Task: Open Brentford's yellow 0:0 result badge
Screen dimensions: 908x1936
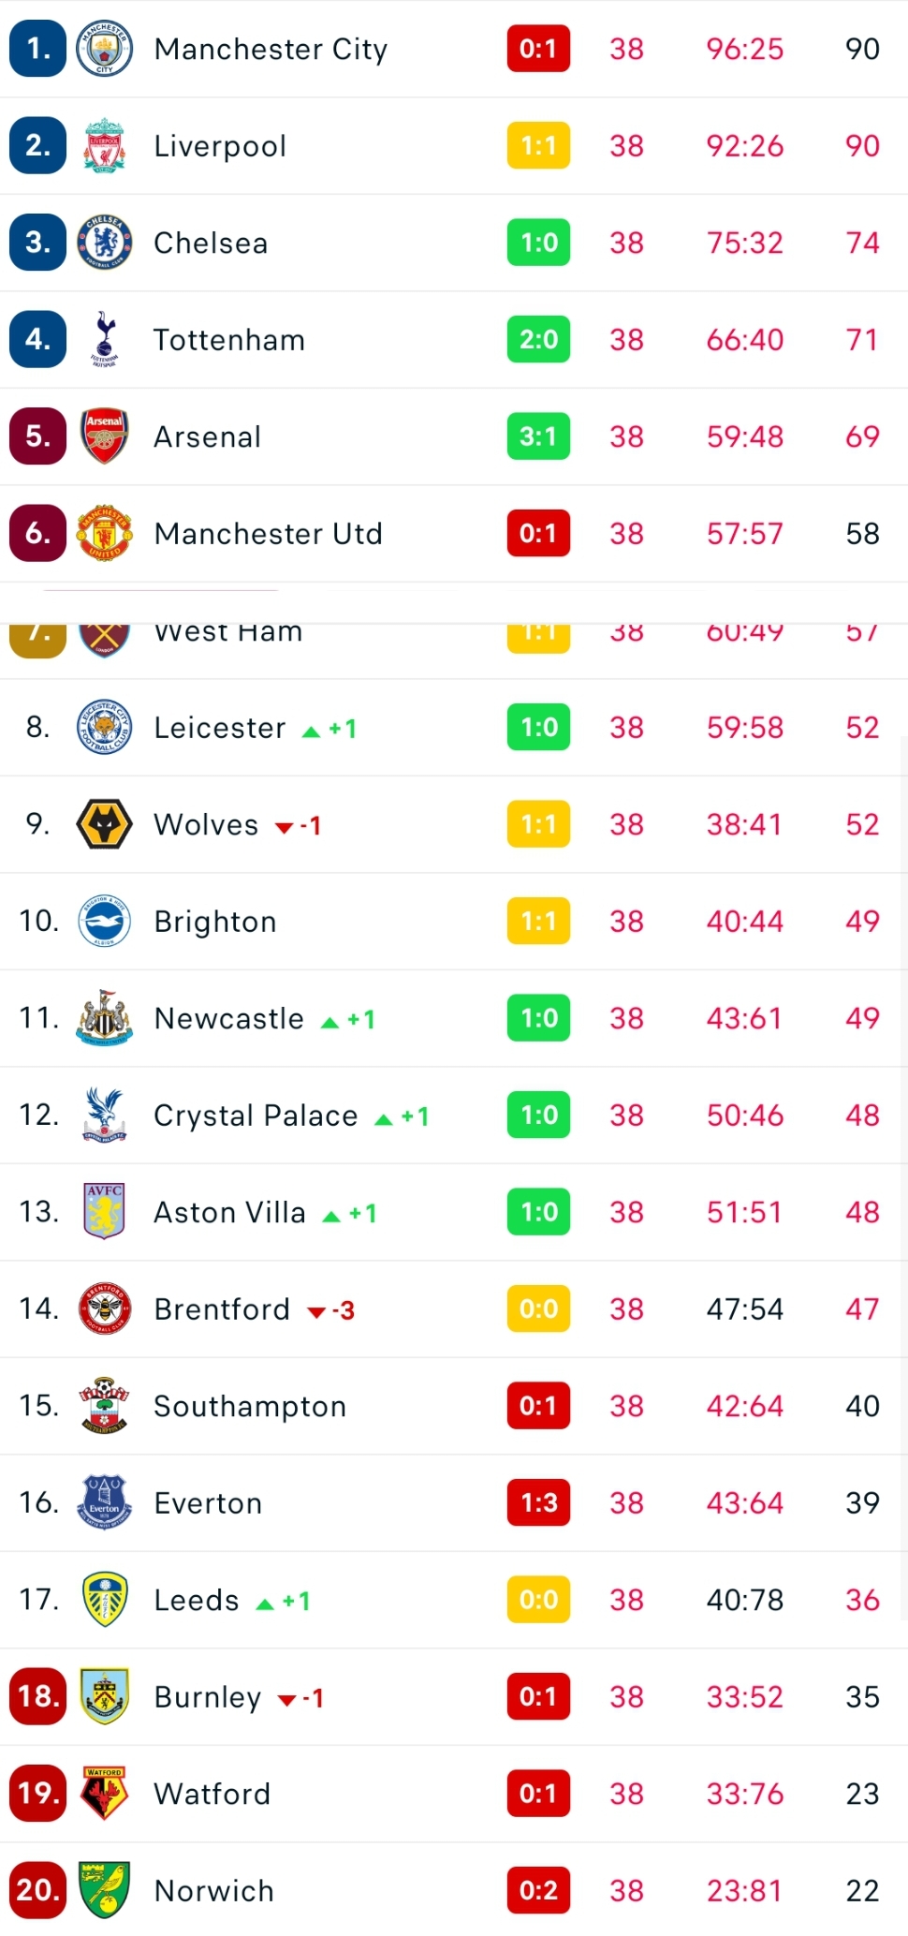Action: click(538, 1308)
